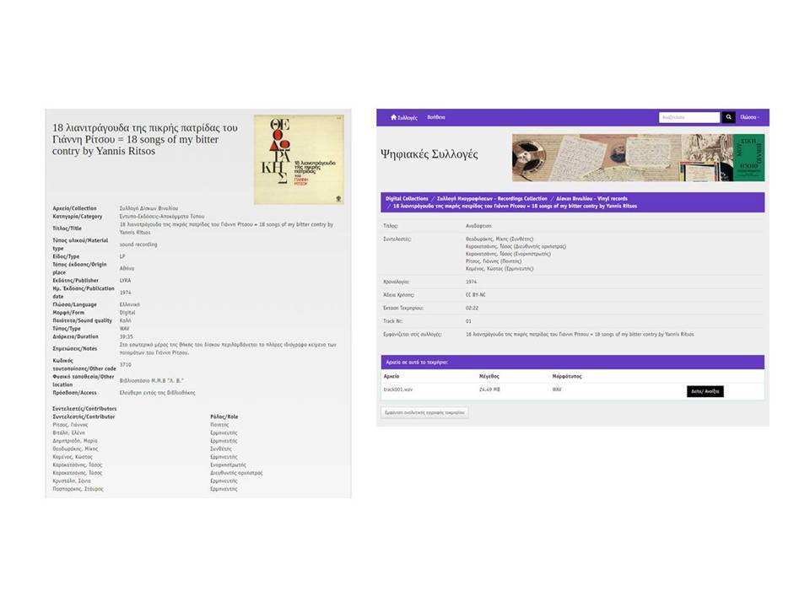
Task: Select the Έντυπα-Εκδόσεις-Αποκόμματα Τύπου category value
Action: 162,217
